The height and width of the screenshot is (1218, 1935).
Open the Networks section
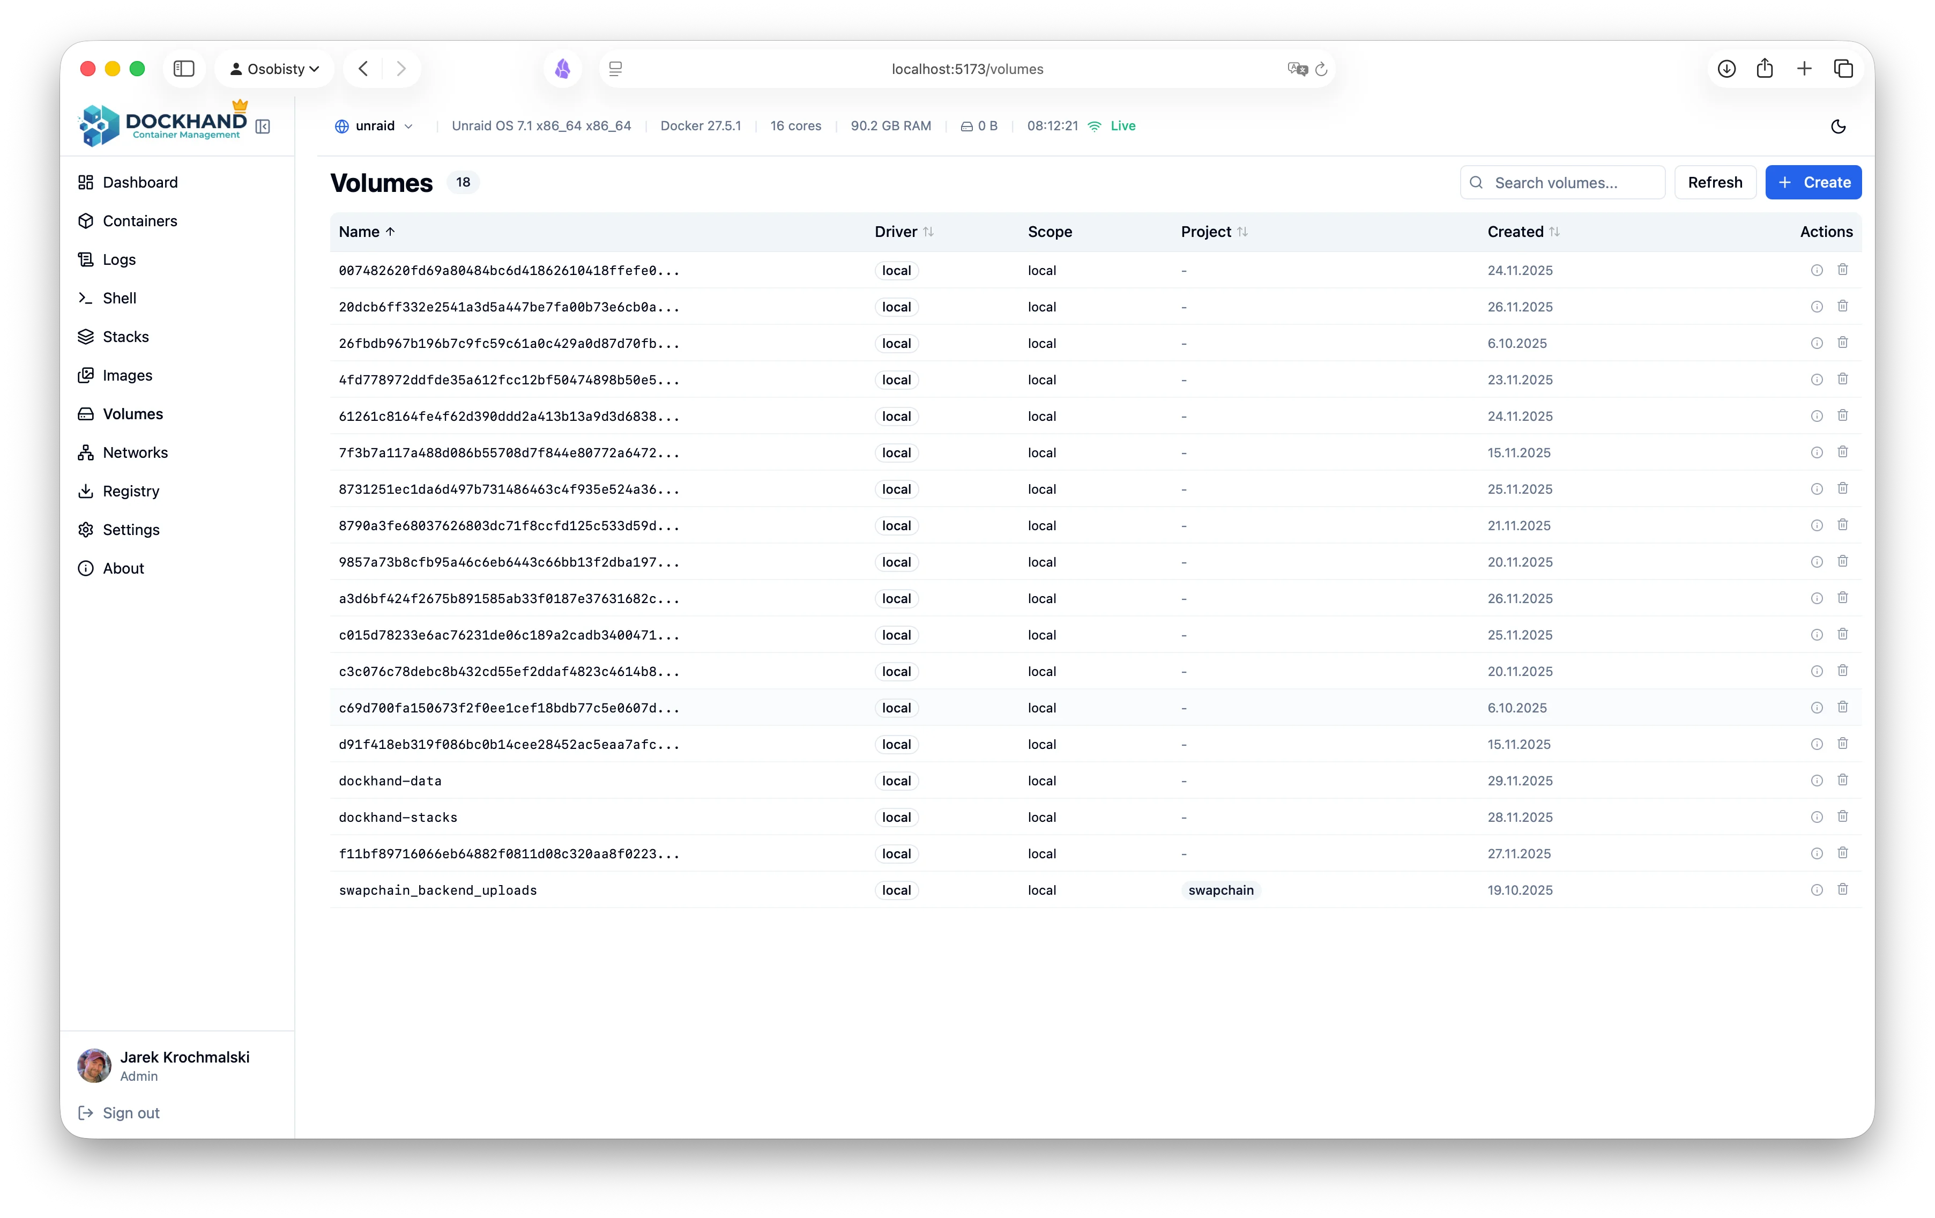point(135,452)
